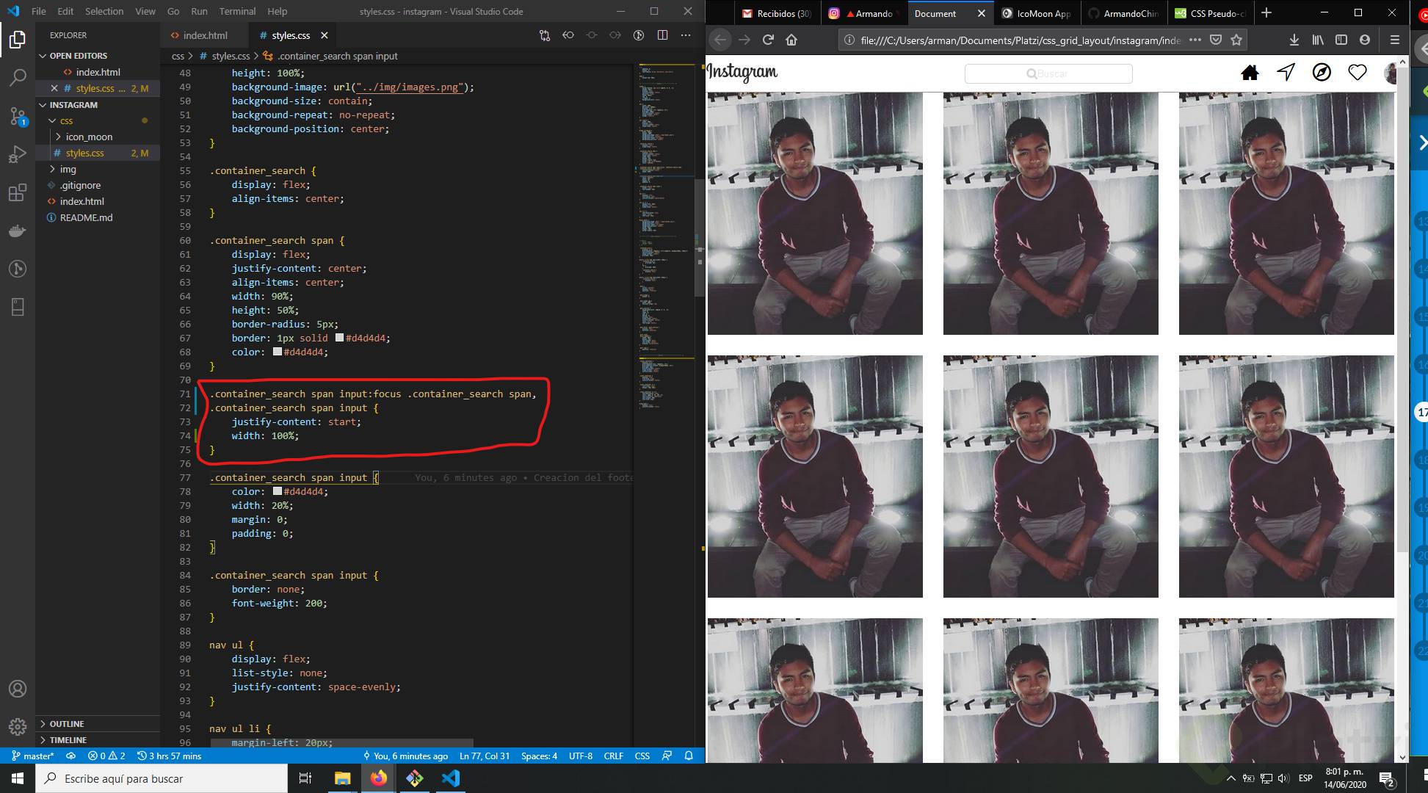Open the Docker view in activity bar
The height and width of the screenshot is (793, 1428).
coord(18,231)
